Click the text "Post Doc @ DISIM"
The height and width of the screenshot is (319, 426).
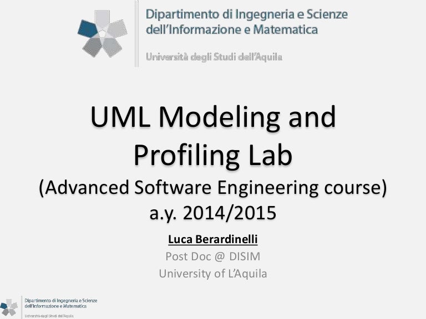pos(213,256)
